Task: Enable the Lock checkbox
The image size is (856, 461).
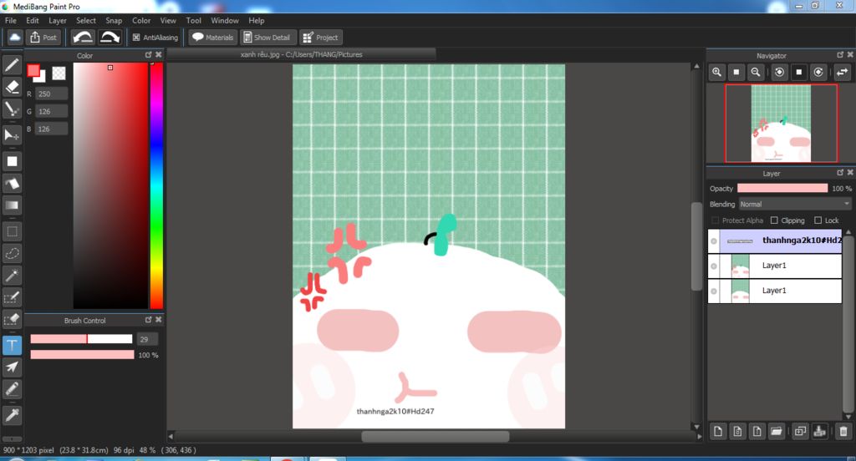Action: (x=818, y=220)
